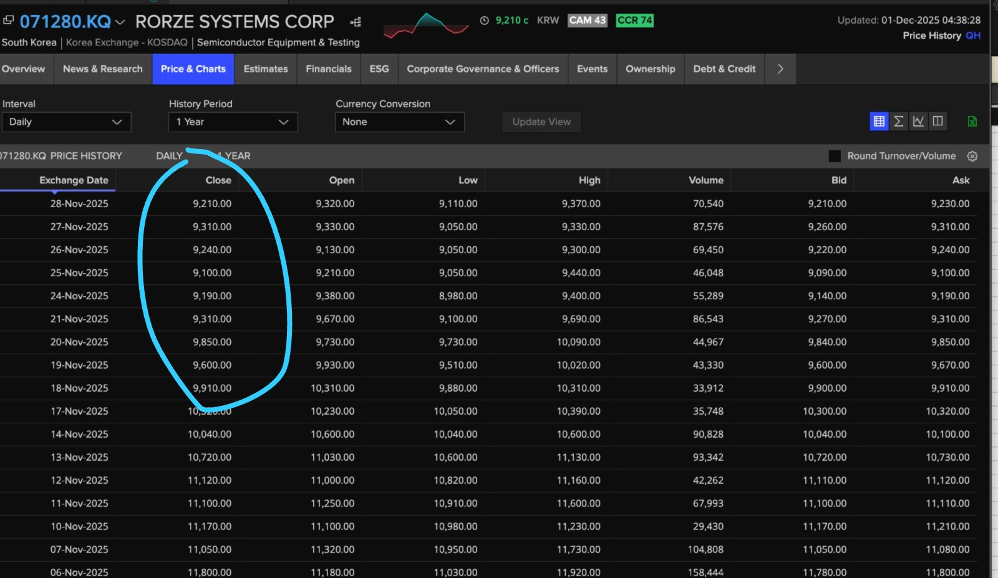Click the 27-Nov-2025 close value 9,310.00
The width and height of the screenshot is (998, 578).
point(212,226)
